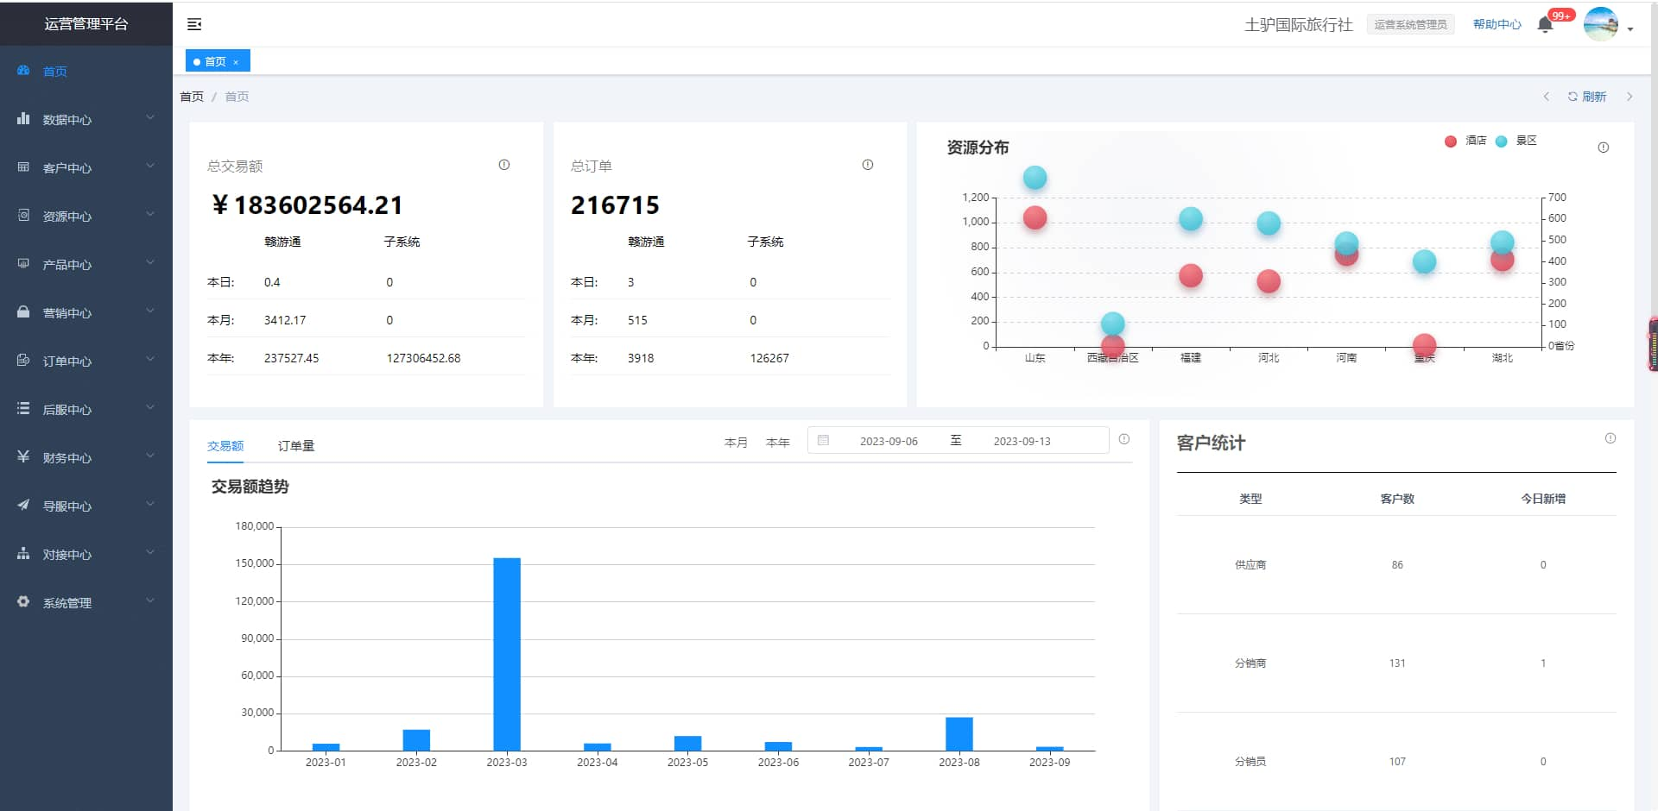This screenshot has width=1658, height=811.
Task: Close the 首页 tab with its x
Action: pos(236,62)
